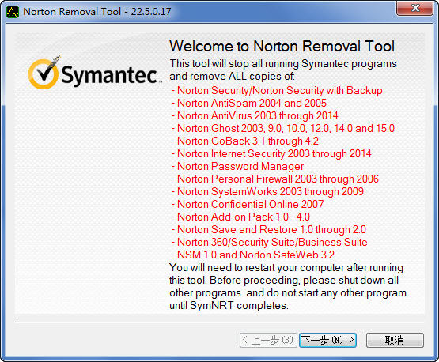Click the 'Norton Ghost 2003, 9.0, 10.0' line
The height and width of the screenshot is (362, 439).
283,128
